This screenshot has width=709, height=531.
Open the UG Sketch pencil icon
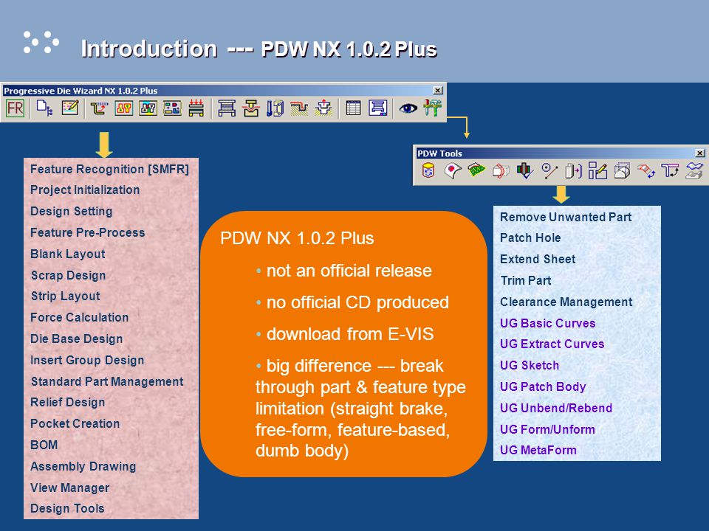(x=597, y=170)
